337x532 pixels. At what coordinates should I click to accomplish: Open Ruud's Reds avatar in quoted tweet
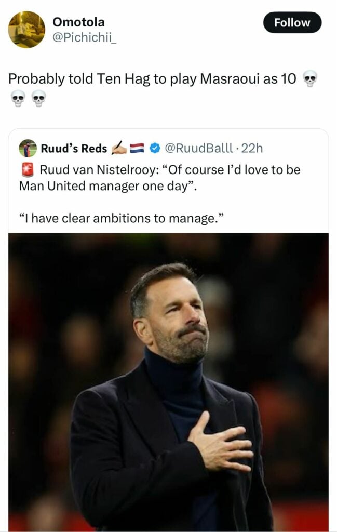click(x=28, y=148)
